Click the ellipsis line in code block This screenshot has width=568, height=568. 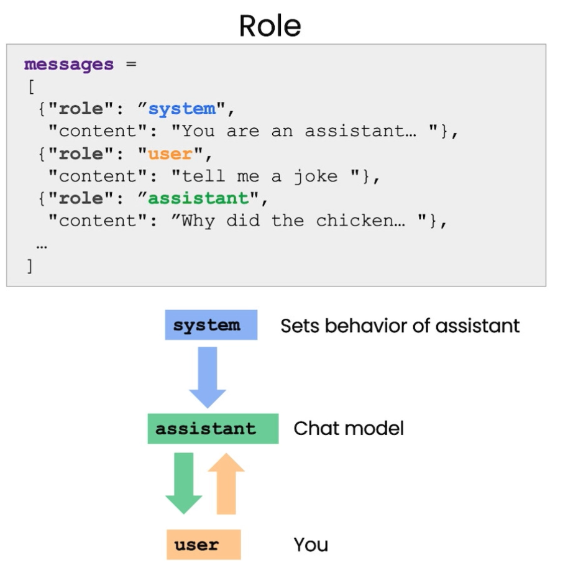coord(42,247)
